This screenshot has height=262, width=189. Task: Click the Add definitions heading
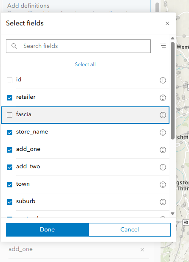[x=28, y=6]
